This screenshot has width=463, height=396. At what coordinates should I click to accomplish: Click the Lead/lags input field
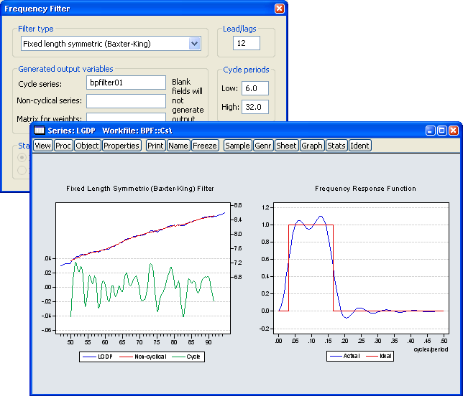(x=247, y=44)
